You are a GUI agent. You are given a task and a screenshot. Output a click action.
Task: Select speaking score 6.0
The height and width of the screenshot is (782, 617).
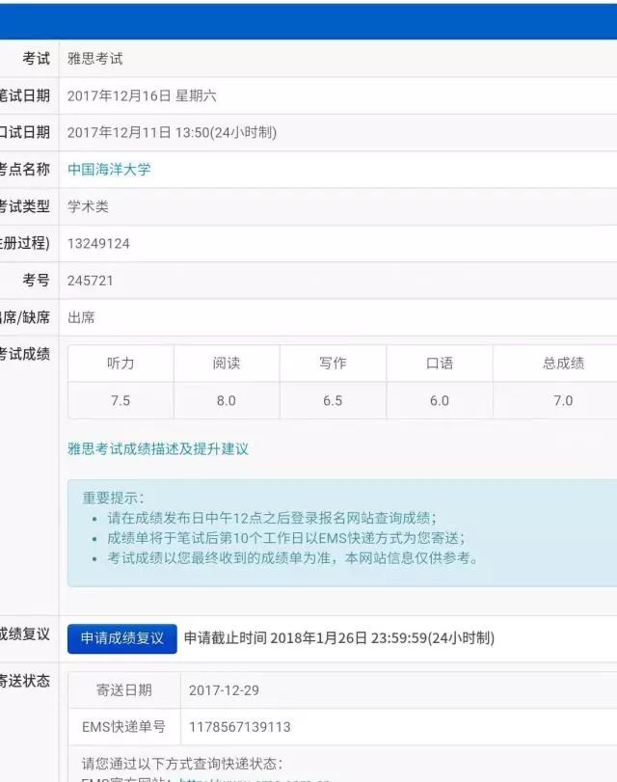440,400
